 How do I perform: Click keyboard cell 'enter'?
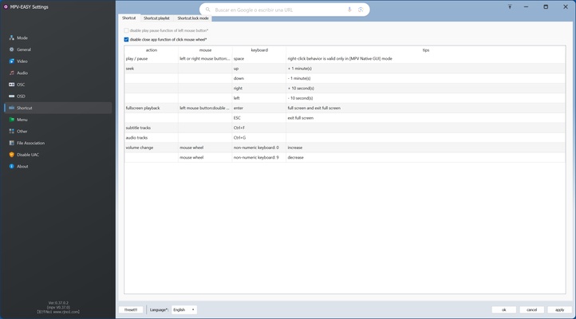tap(259, 108)
